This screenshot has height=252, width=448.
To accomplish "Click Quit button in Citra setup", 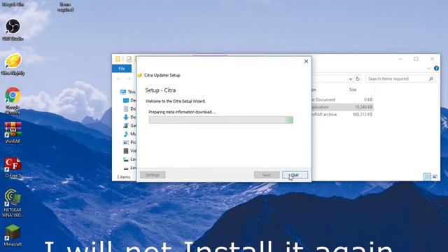I will [295, 175].
